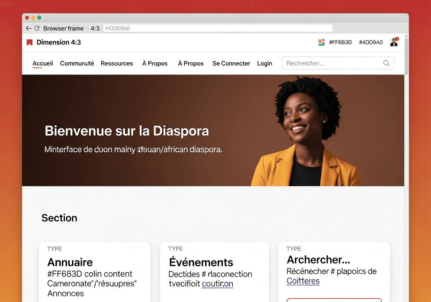Image resolution: width=431 pixels, height=302 pixels.
Task: Click the Login link
Action: tap(265, 63)
